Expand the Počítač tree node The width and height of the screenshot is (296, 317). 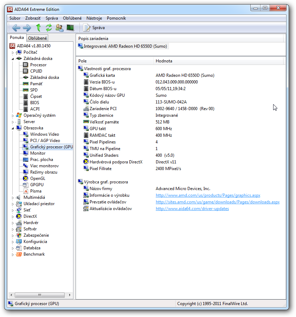coord(13,53)
